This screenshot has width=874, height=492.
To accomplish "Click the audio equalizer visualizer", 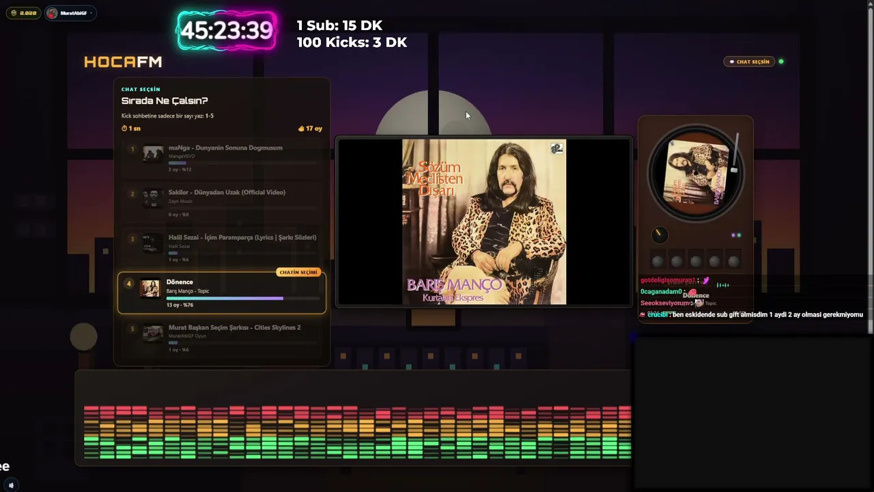I will pos(357,432).
